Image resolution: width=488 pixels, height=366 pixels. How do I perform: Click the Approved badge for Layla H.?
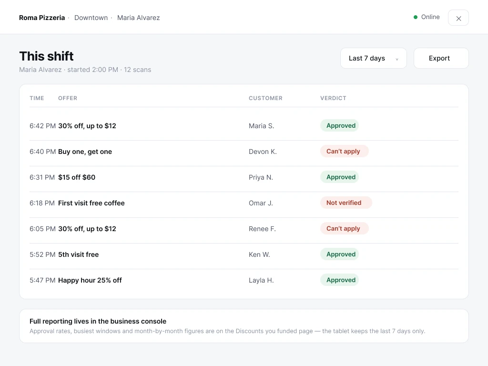[339, 280]
